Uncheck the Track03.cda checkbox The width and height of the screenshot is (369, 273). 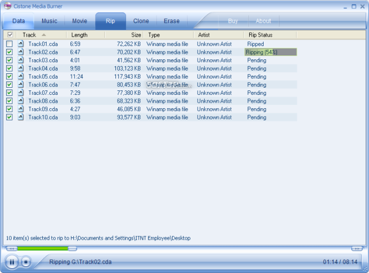click(x=9, y=60)
